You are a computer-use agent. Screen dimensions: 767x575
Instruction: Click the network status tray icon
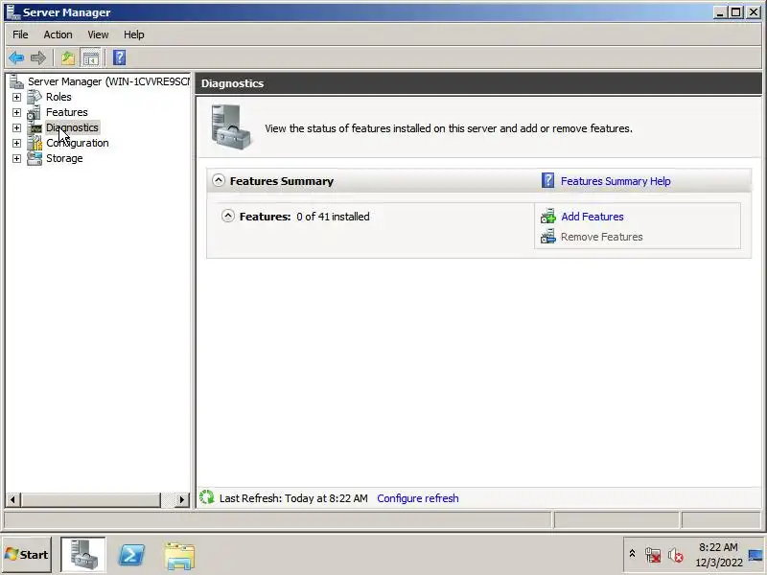(x=653, y=555)
